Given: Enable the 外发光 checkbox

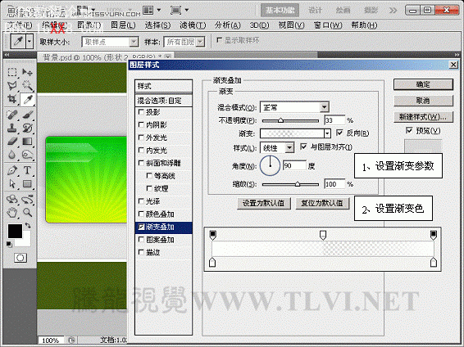Looking at the screenshot, I should [x=141, y=137].
